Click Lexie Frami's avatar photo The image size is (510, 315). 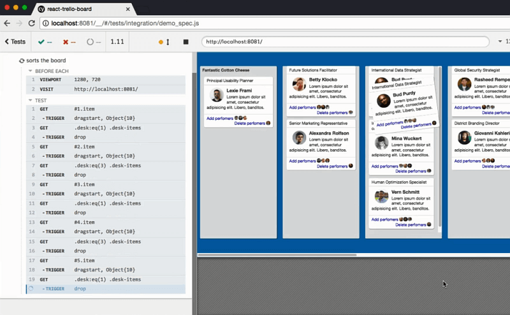(217, 95)
